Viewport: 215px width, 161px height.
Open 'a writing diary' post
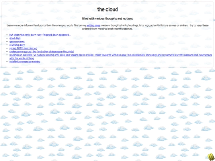(x=17, y=45)
